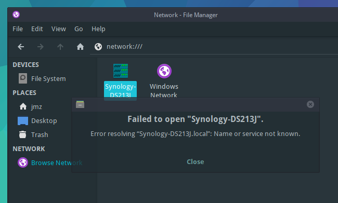Navigate up to the parent folder
Image resolution: width=338 pixels, height=203 pixels.
[60, 47]
